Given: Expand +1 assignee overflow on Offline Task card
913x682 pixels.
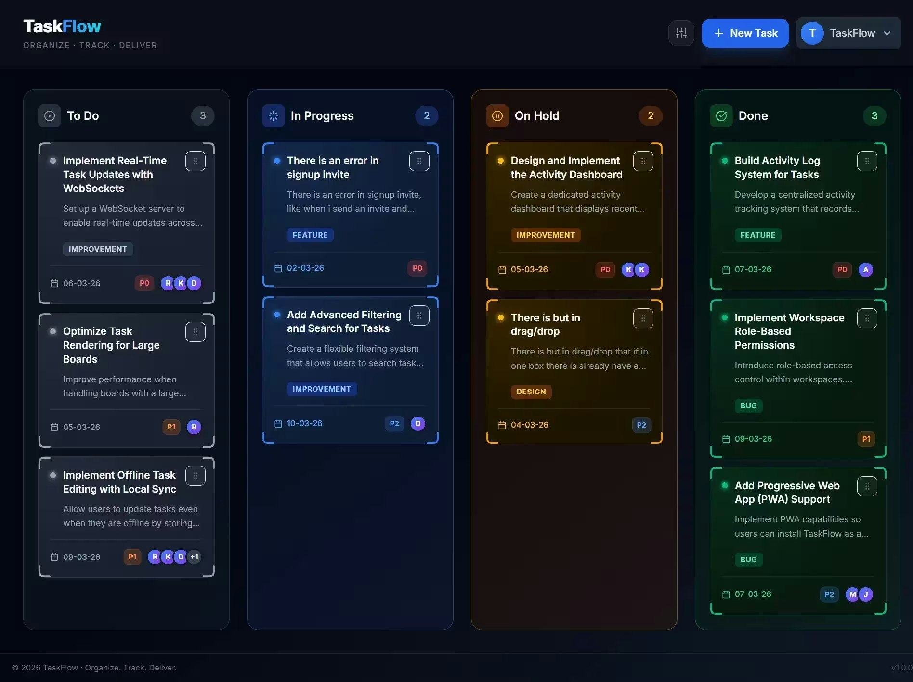Looking at the screenshot, I should click(x=195, y=556).
